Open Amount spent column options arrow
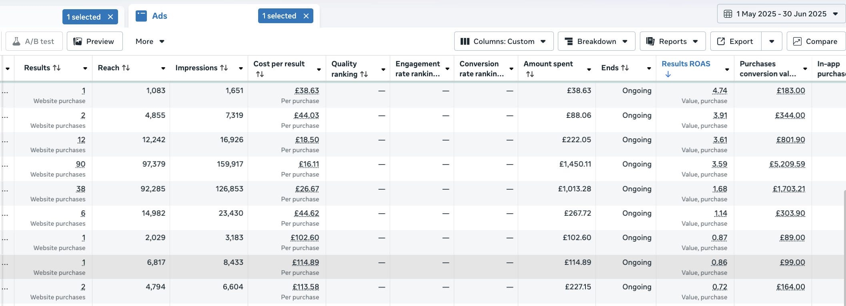846x306 pixels. point(589,69)
